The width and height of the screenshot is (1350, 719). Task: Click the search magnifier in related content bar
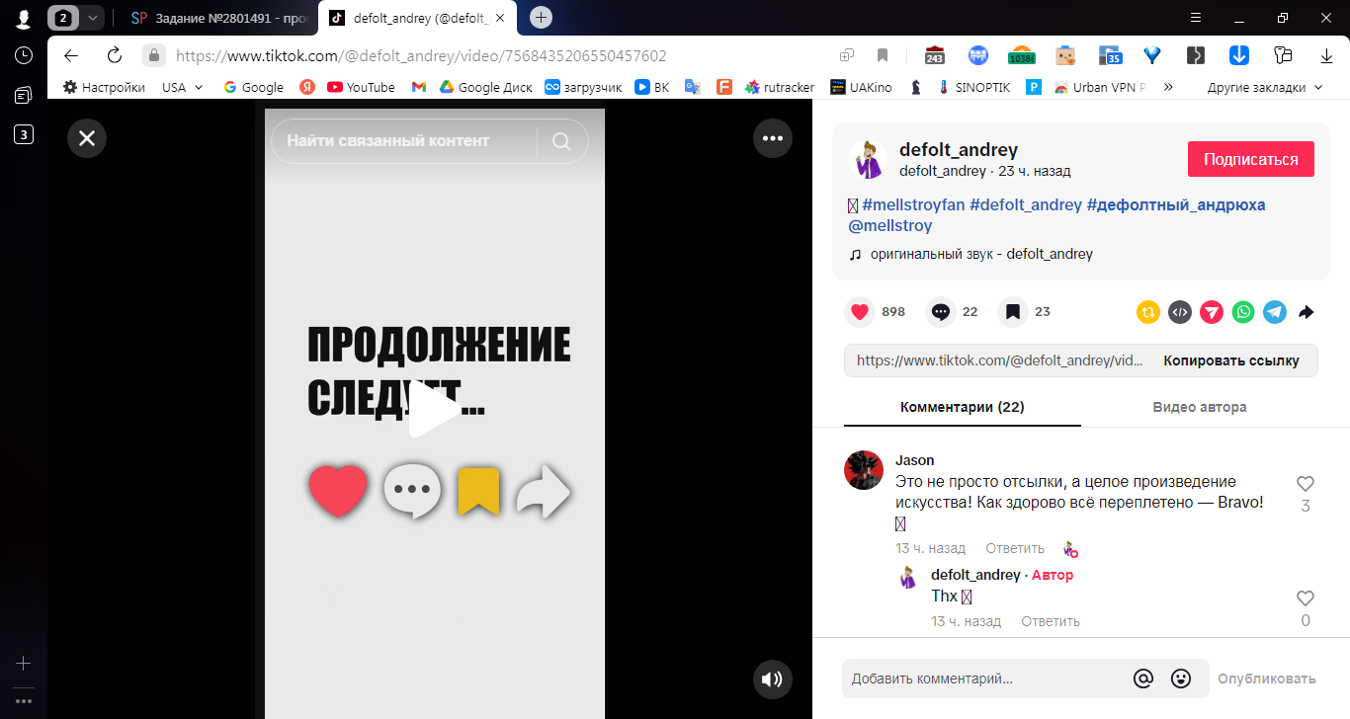pos(561,141)
